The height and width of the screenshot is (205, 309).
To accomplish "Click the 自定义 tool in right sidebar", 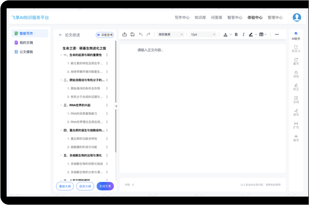I will 296,48.
